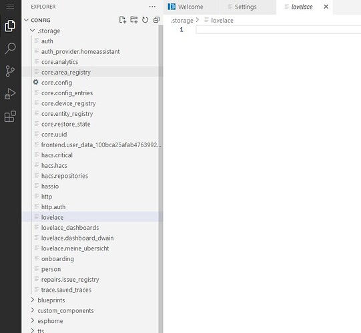Open the hamburger application menu
Image resolution: width=361 pixels, height=333 pixels.
10,7
